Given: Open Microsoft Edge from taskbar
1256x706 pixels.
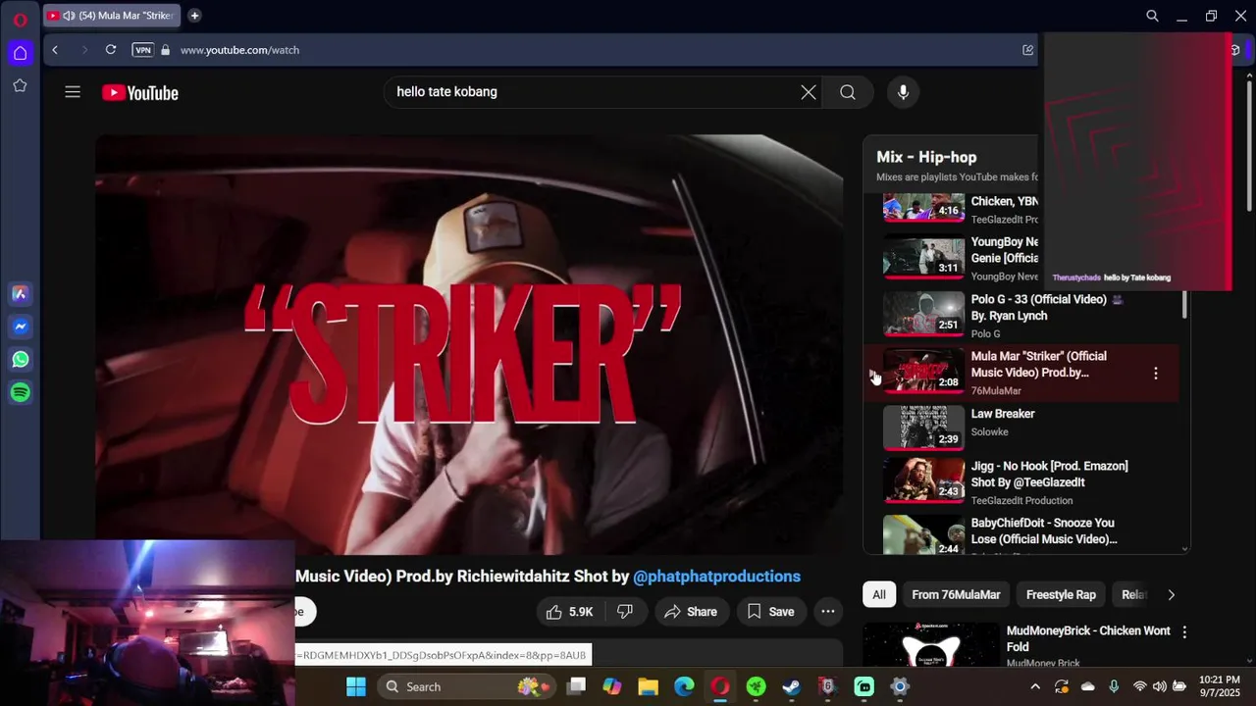Looking at the screenshot, I should point(684,686).
